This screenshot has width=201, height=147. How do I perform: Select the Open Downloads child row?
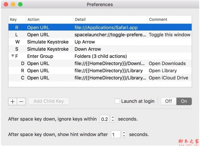point(100,63)
